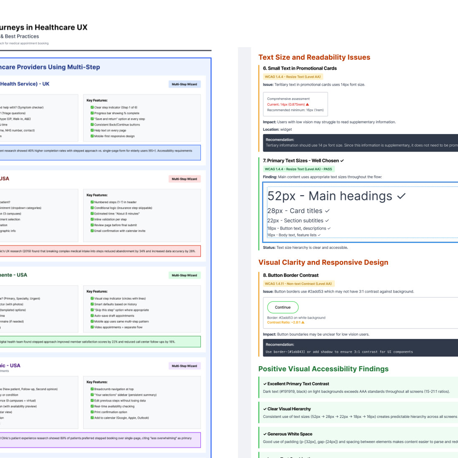Select the dark recommendation box mentioning border-[#1ab843]
Screen dimensions: 458x458
(x=360, y=348)
